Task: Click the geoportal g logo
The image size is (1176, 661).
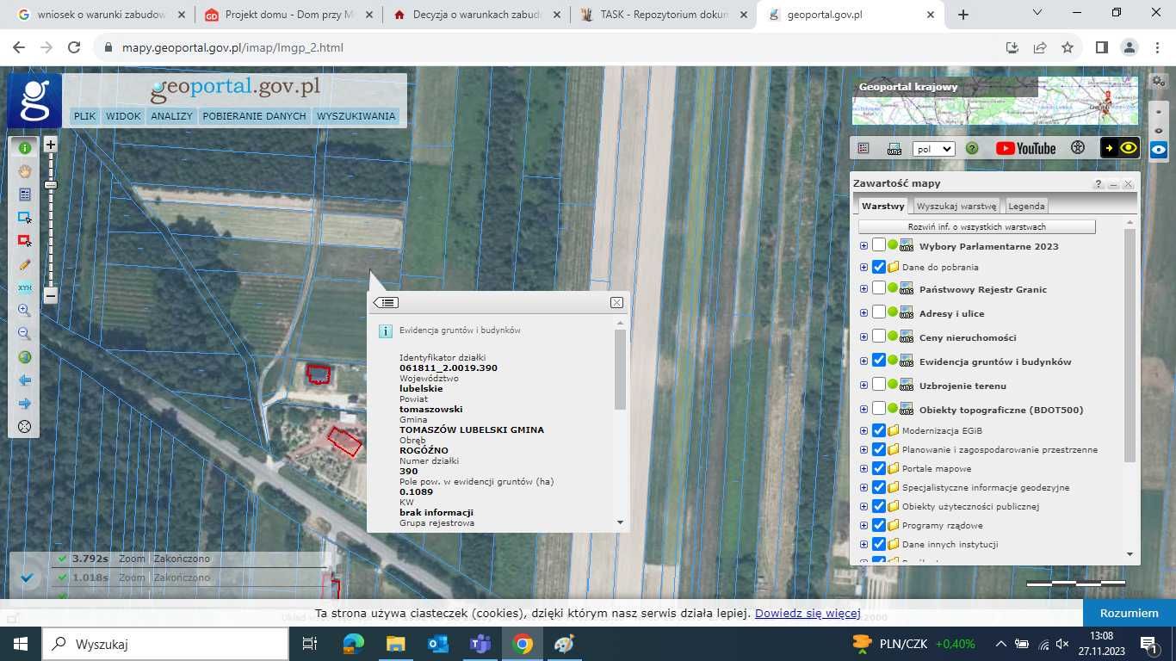Action: (x=34, y=101)
